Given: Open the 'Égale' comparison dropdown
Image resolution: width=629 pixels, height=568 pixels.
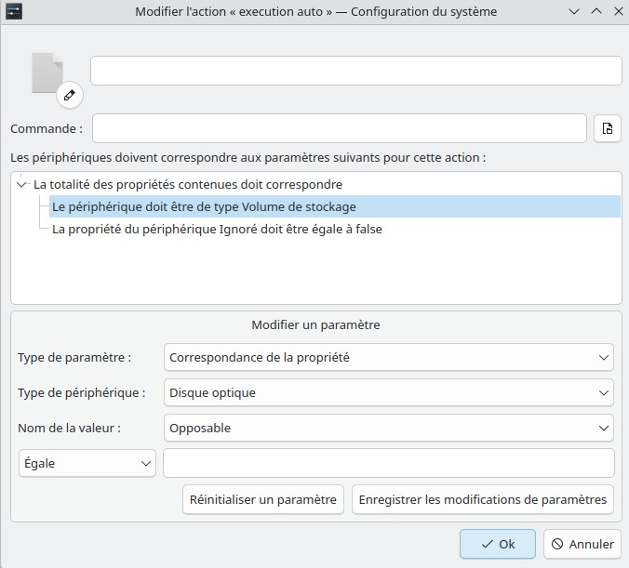Looking at the screenshot, I should coord(87,463).
